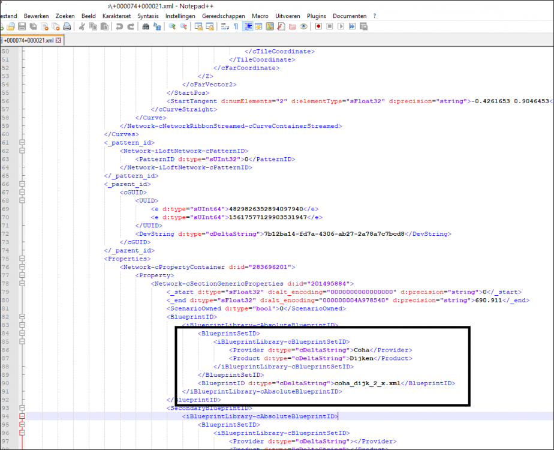The width and height of the screenshot is (554, 450).
Task: Start macro recording with the red dot icon
Action: coord(318,26)
